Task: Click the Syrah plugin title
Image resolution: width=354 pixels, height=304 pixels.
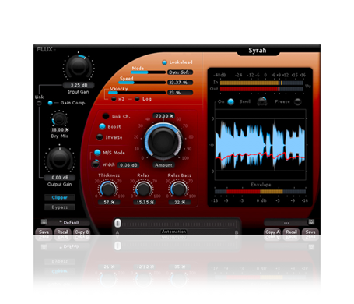Action: coord(258,50)
